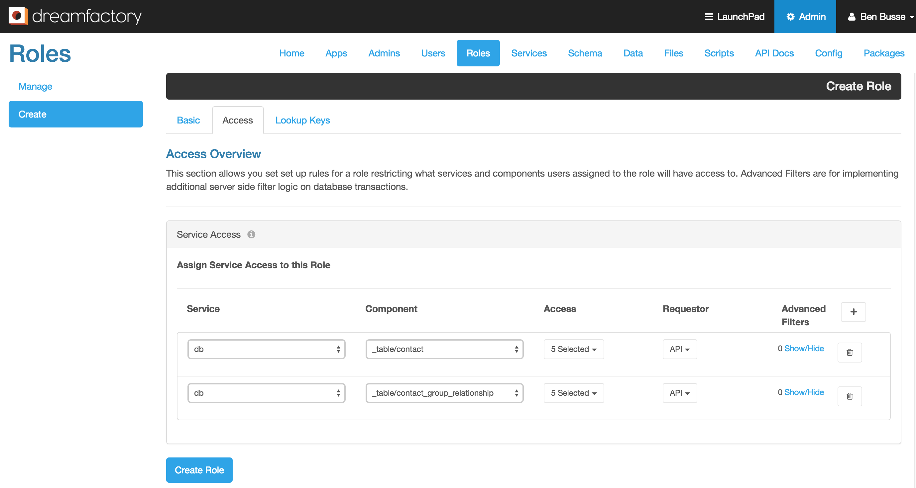This screenshot has height=488, width=916.
Task: Open the Packages nav item
Action: [884, 53]
